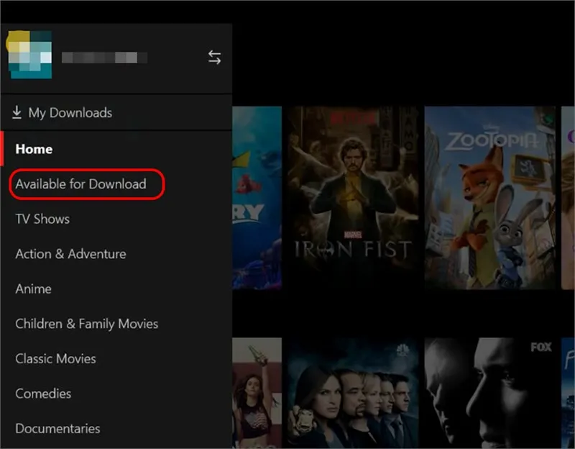The image size is (575, 449).
Task: Open the Available for Download section
Action: coord(80,184)
